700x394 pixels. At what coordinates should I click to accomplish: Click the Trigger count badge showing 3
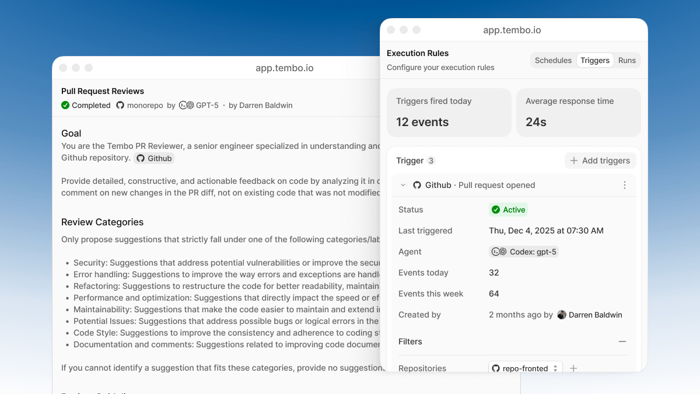(431, 161)
